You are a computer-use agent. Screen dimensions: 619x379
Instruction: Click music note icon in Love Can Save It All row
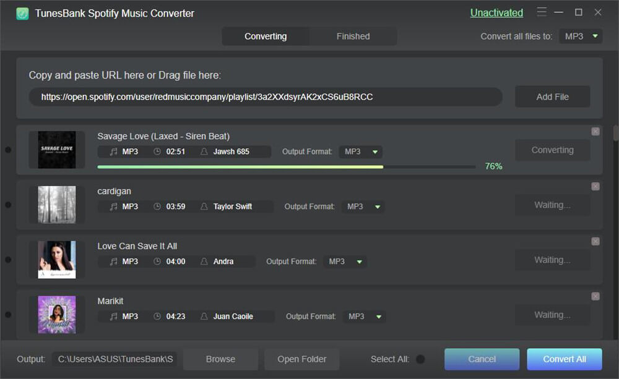[114, 262]
